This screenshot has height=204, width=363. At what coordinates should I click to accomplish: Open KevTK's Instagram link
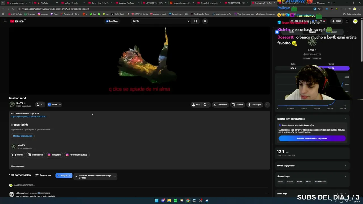point(54,155)
